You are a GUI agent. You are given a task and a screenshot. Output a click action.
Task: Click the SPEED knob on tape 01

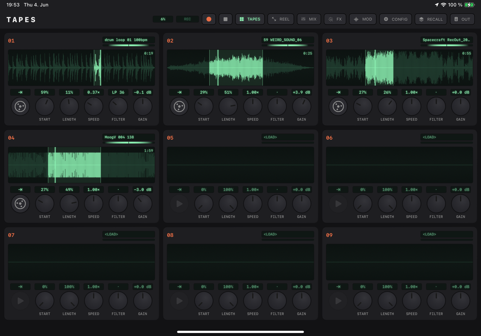pyautogui.click(x=94, y=107)
